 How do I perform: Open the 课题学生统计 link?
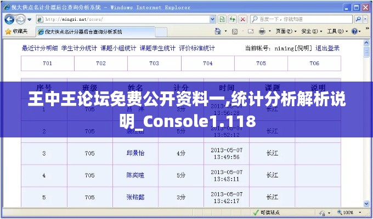(x=157, y=48)
